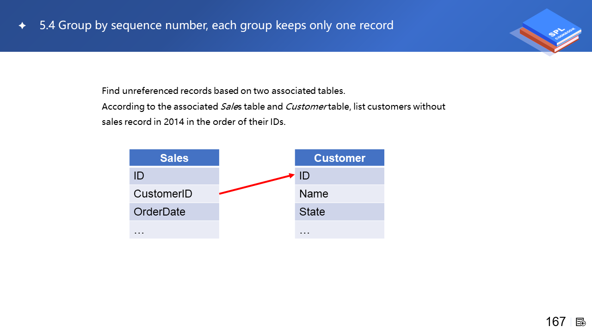
Task: Click the 'Find unreferenced records' sentence
Action: point(223,91)
